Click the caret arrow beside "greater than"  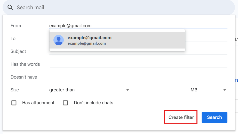(128, 90)
